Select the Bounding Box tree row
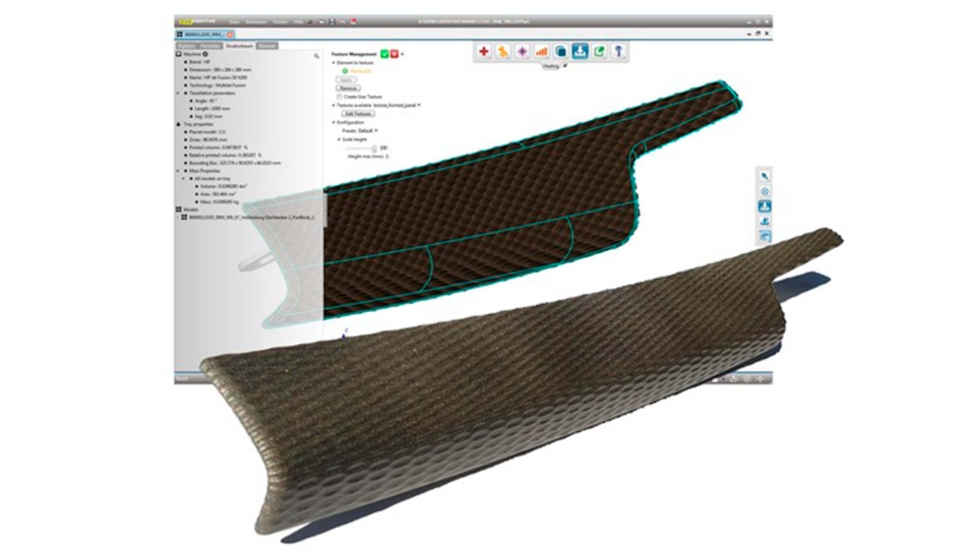This screenshot has height=551, width=964. pos(234,163)
